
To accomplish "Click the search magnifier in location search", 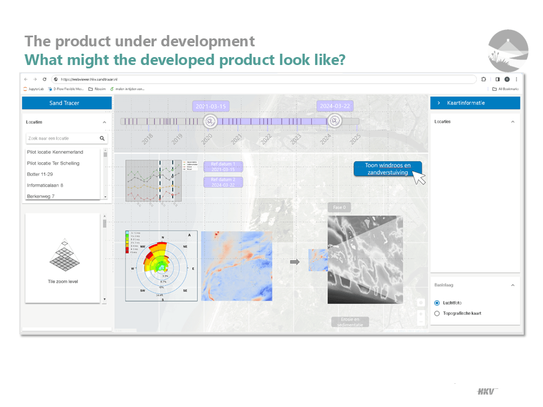I will 102,138.
